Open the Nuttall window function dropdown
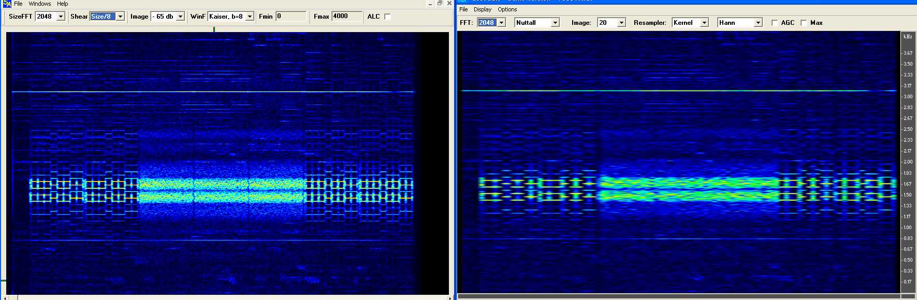This screenshot has height=300, width=917. tap(555, 23)
